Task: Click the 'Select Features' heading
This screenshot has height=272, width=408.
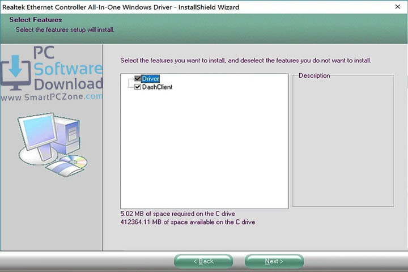Action: click(36, 20)
